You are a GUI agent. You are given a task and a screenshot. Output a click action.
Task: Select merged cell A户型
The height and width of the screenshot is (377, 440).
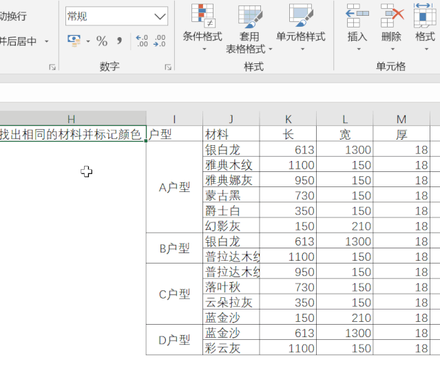point(174,187)
